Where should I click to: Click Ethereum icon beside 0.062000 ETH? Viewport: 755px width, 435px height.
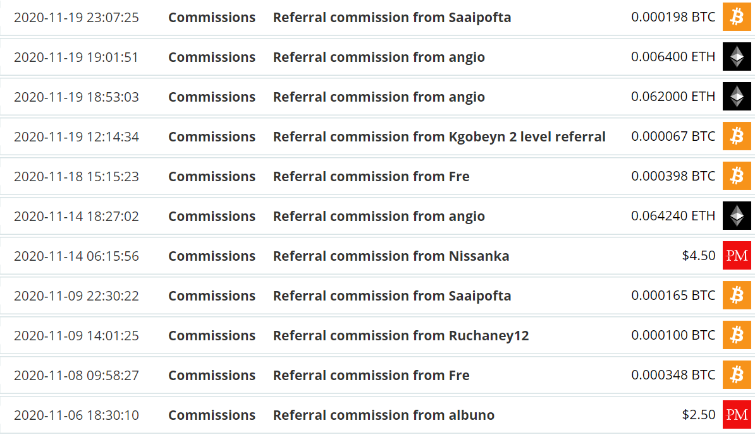coord(737,97)
